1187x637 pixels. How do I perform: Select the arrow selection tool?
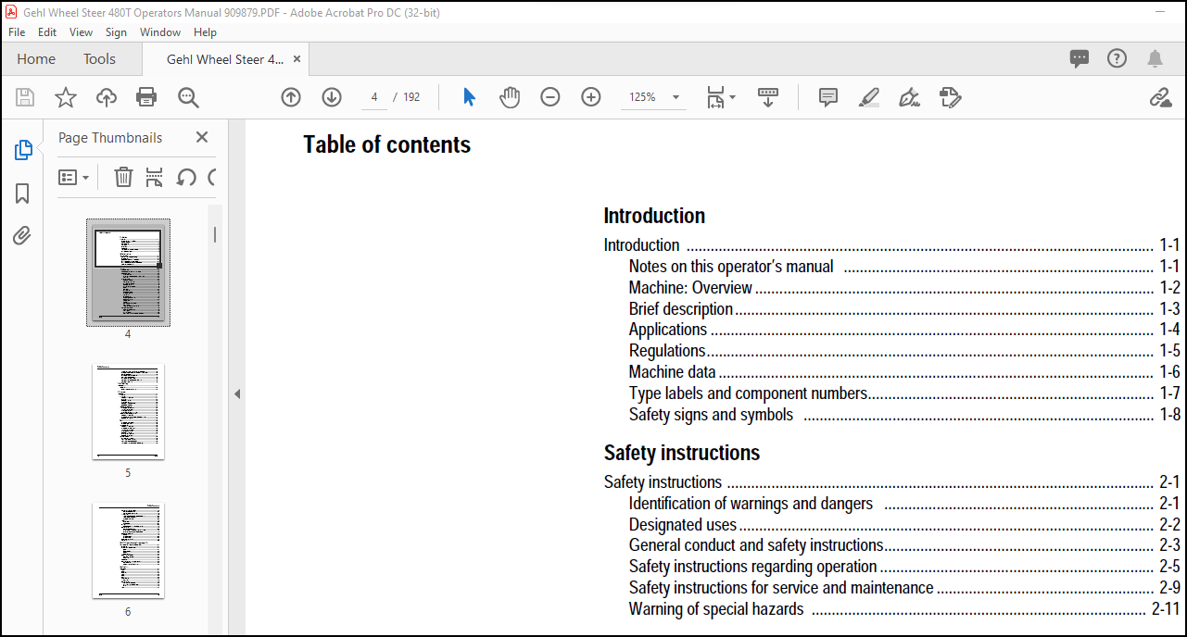click(469, 97)
